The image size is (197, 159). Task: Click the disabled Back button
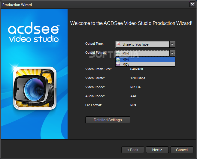133,150
